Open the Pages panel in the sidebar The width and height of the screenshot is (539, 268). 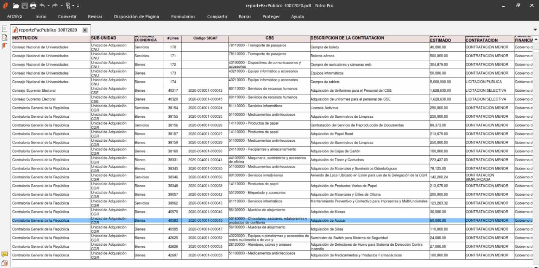[5, 29]
